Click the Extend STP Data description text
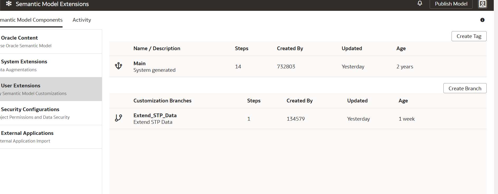Image resolution: width=498 pixels, height=194 pixels. (x=153, y=122)
